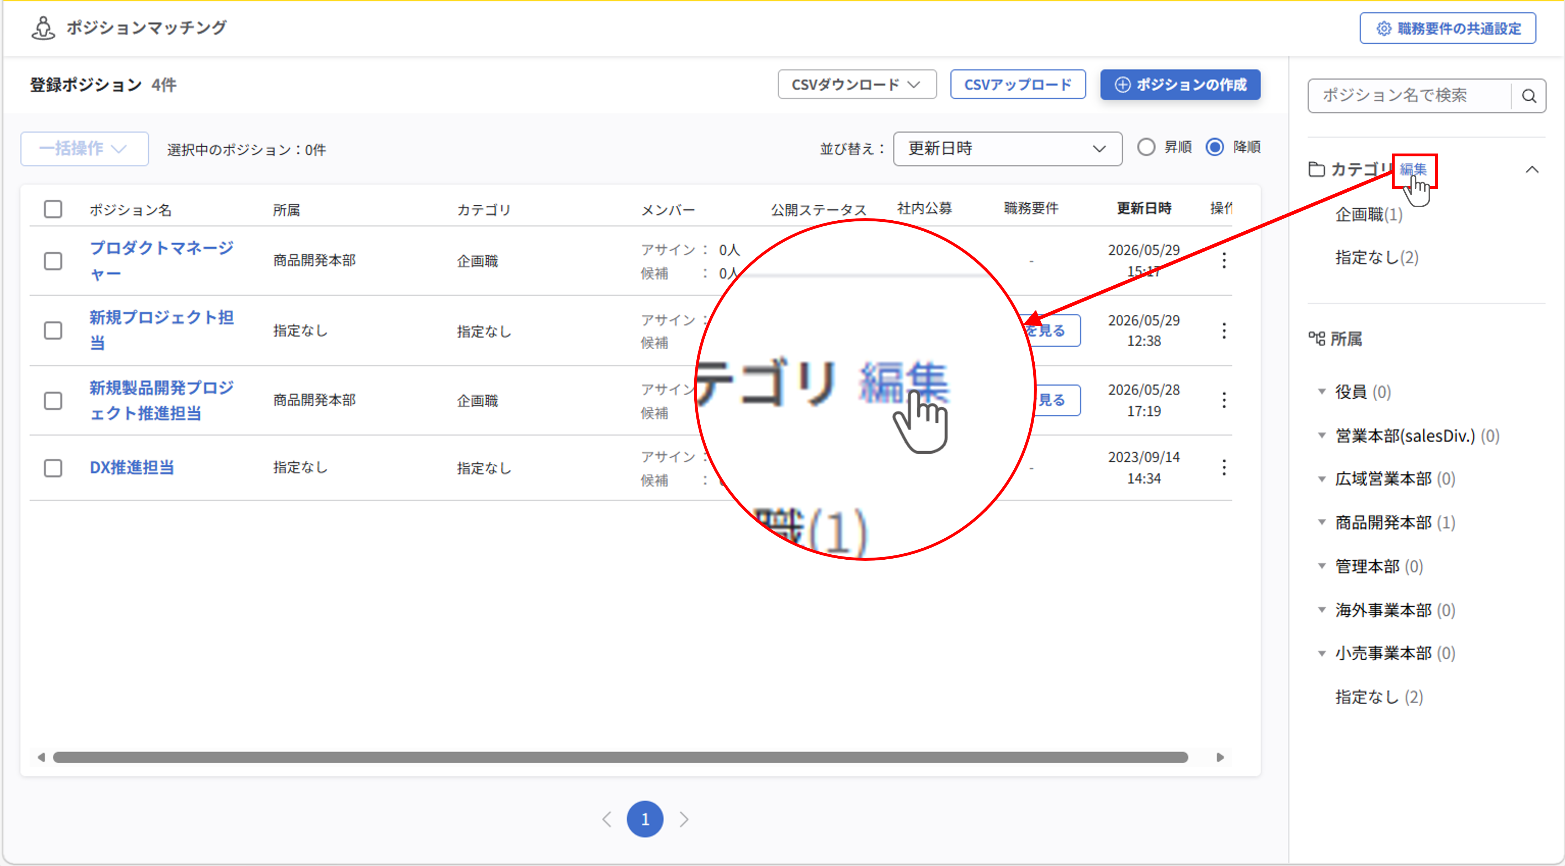Viewport: 1565px width, 866px height.
Task: Go to next page arrow
Action: (684, 819)
